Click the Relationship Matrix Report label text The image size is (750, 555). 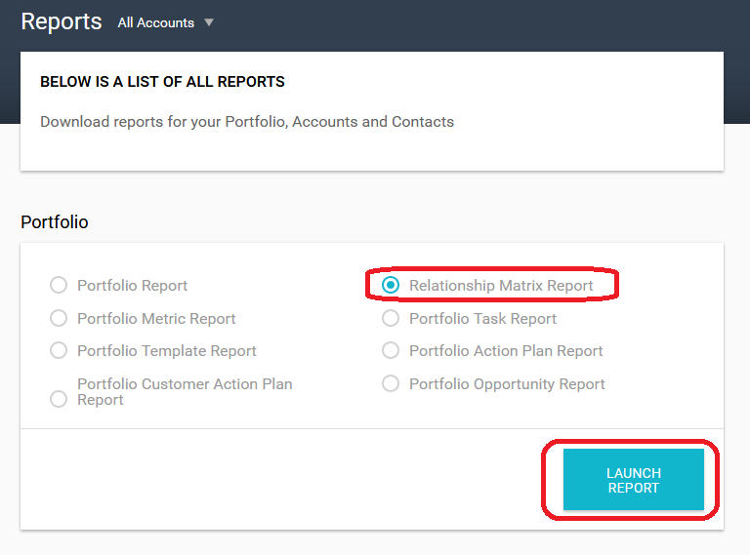[x=501, y=286]
